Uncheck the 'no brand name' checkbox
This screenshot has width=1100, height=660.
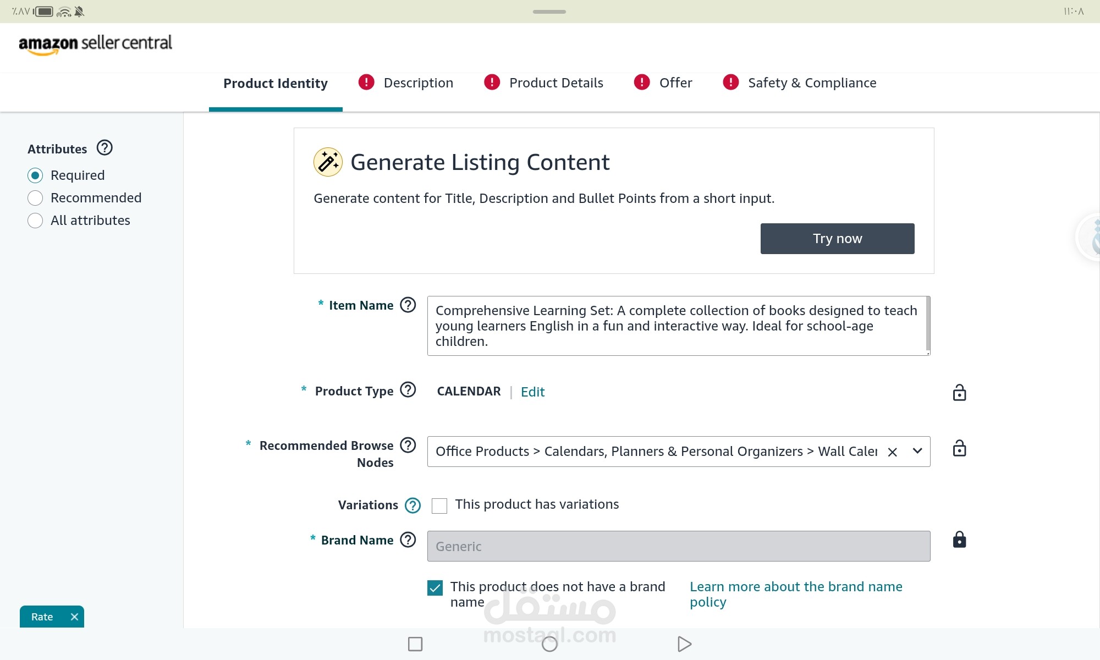coord(435,588)
